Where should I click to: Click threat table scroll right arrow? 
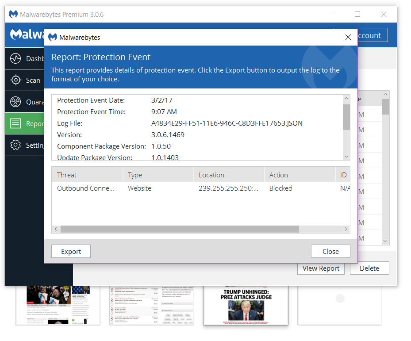[346, 229]
